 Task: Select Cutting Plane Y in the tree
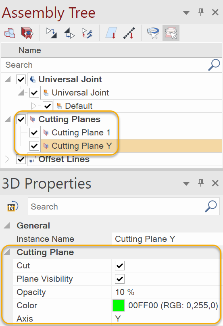pos(82,146)
